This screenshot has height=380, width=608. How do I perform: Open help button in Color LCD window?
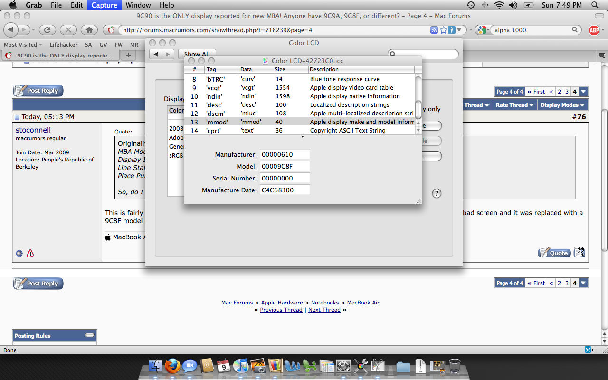[437, 193]
